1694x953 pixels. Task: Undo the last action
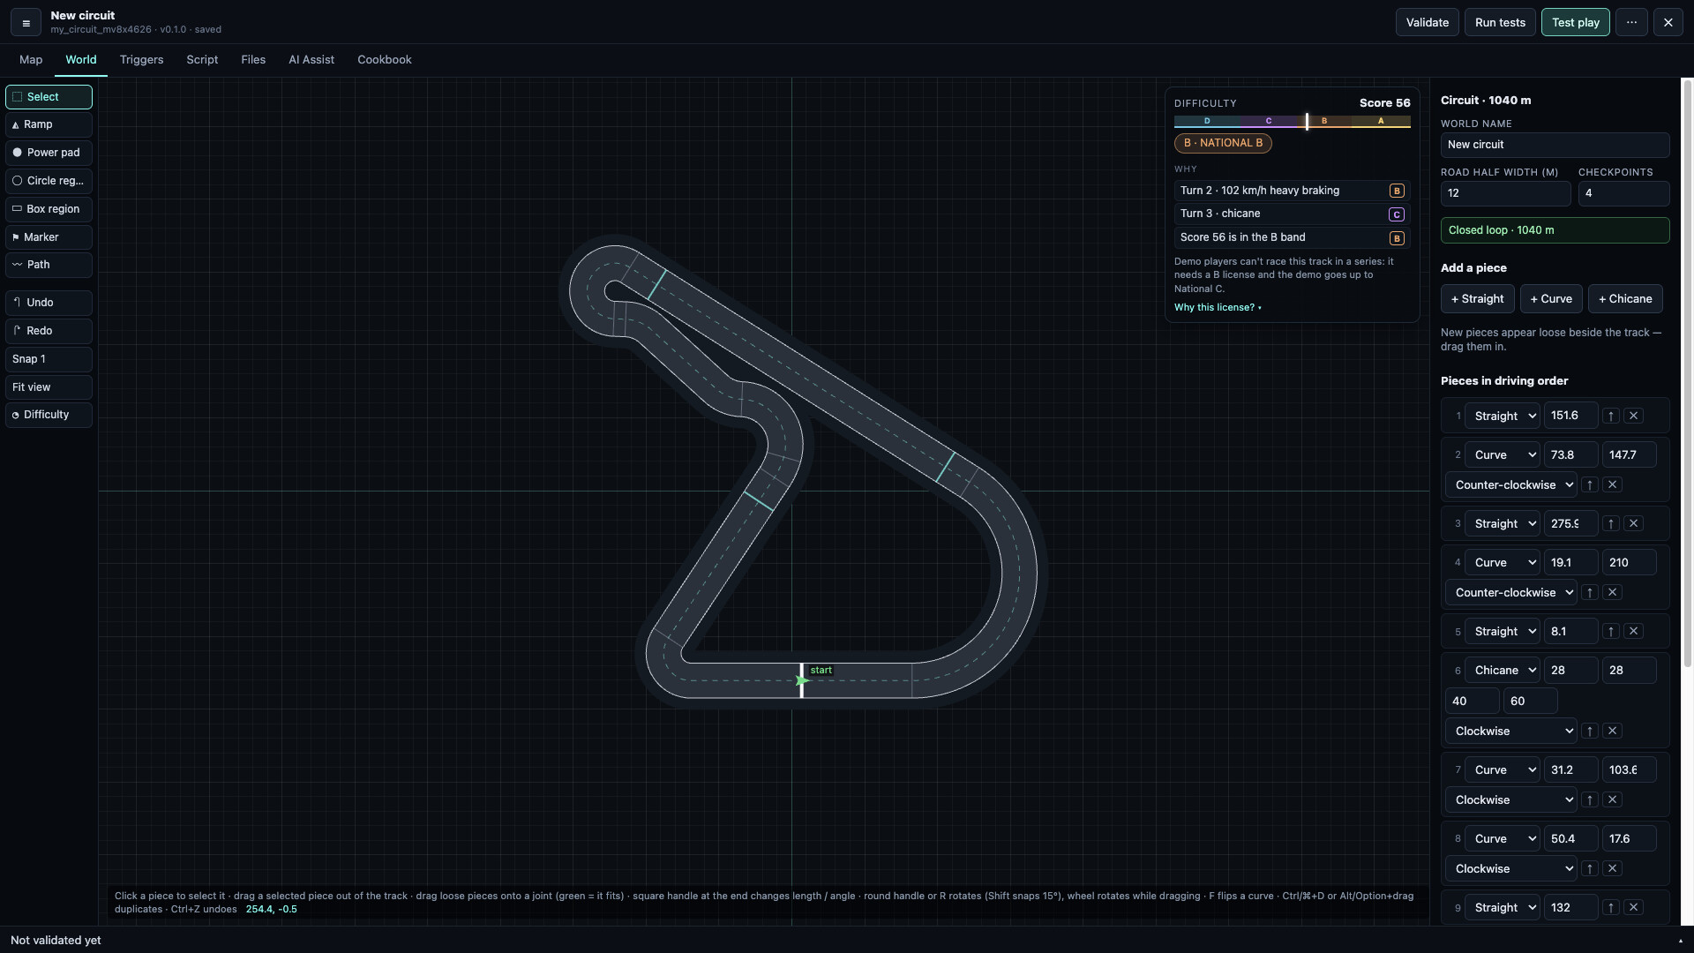pos(49,303)
